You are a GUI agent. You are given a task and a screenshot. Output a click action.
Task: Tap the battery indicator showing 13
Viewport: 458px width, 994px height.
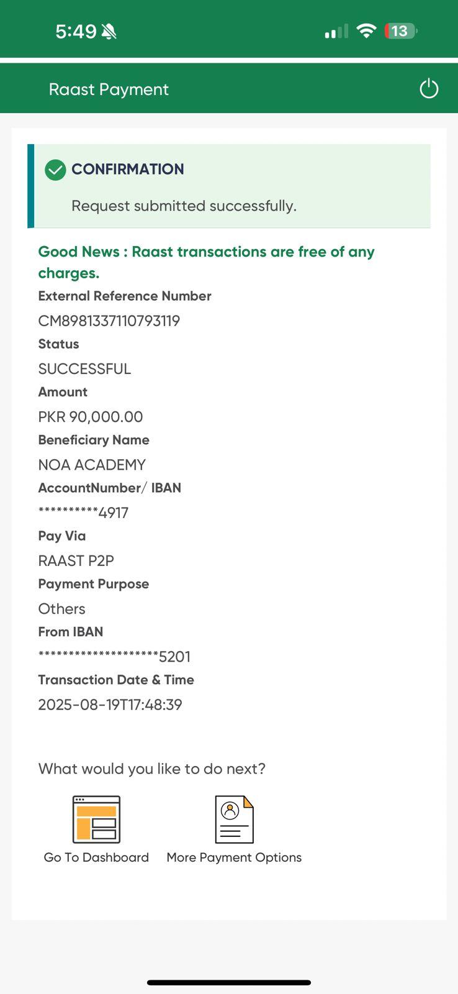point(400,31)
